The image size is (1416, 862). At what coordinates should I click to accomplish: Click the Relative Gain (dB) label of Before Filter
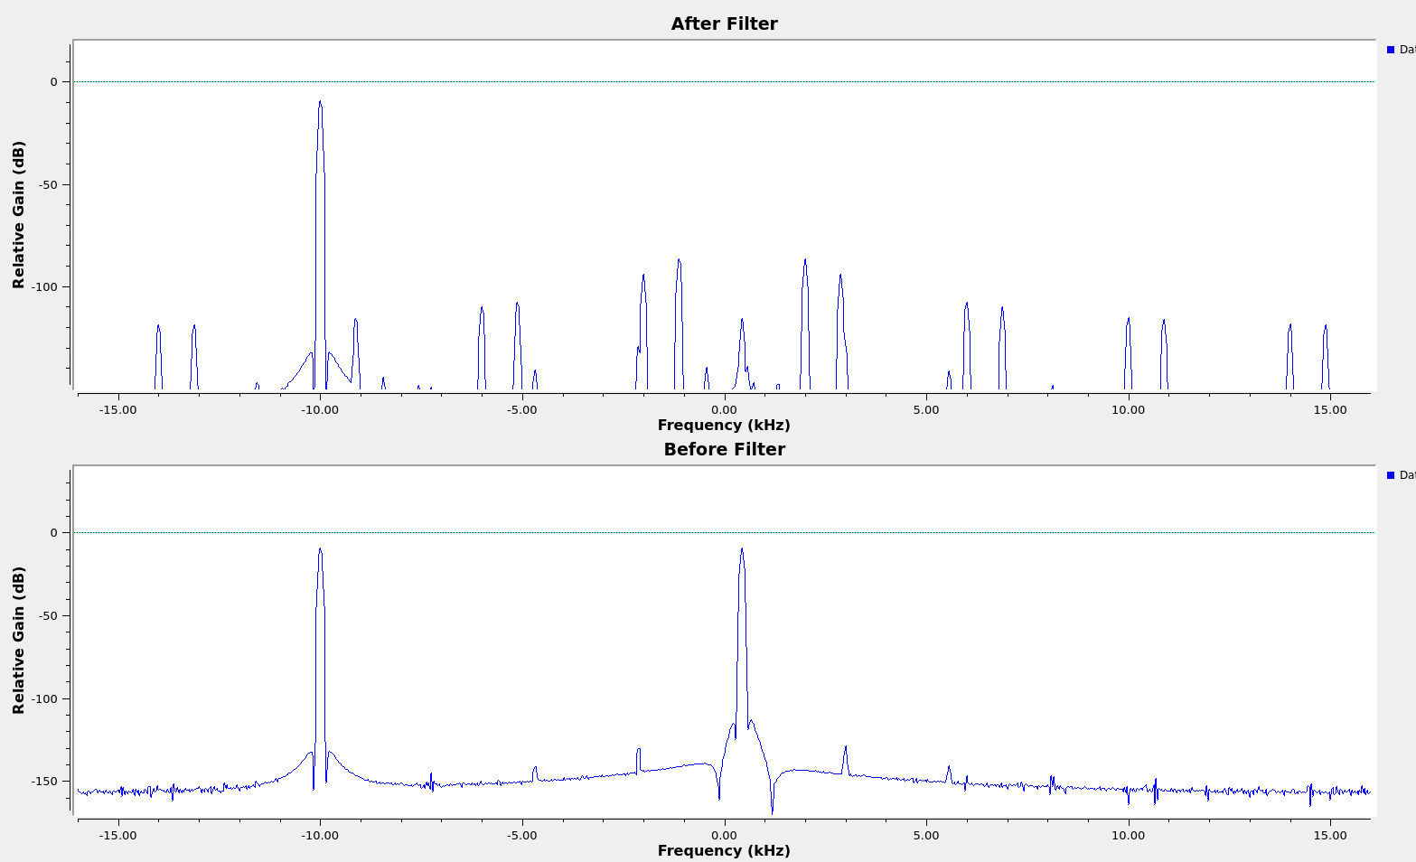(19, 641)
